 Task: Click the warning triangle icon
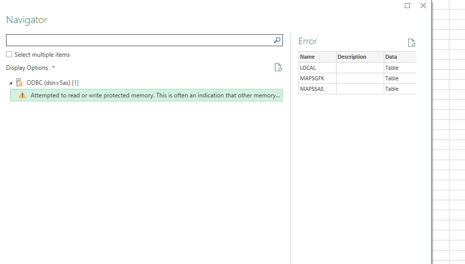[22, 95]
